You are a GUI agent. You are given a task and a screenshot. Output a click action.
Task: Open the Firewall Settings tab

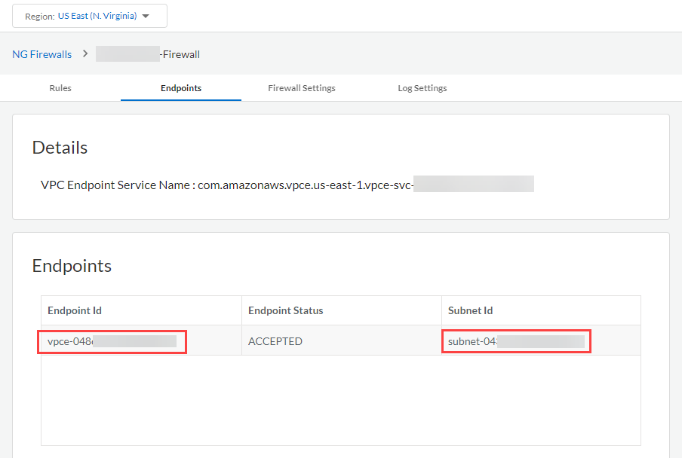point(302,88)
